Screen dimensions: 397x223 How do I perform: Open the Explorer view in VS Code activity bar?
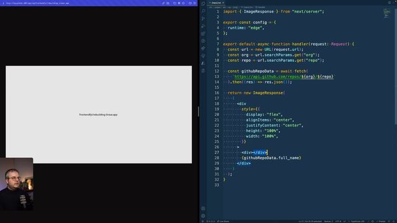click(203, 4)
